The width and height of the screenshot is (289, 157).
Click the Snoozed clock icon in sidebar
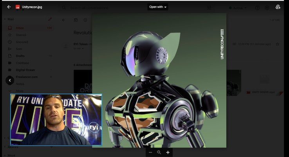(x=10, y=42)
